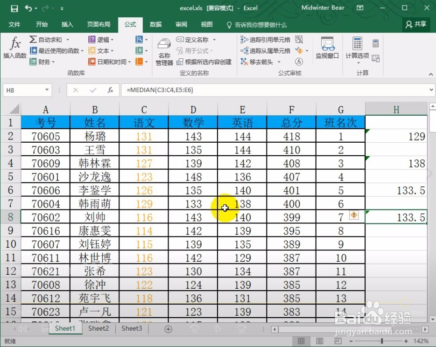
Task: Click the Midwinter Bear account name
Action: pos(323,8)
